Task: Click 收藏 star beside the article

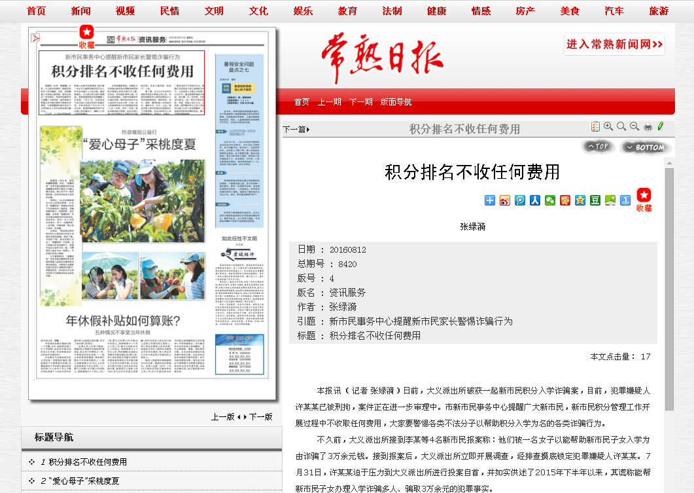Action: pyautogui.click(x=644, y=200)
